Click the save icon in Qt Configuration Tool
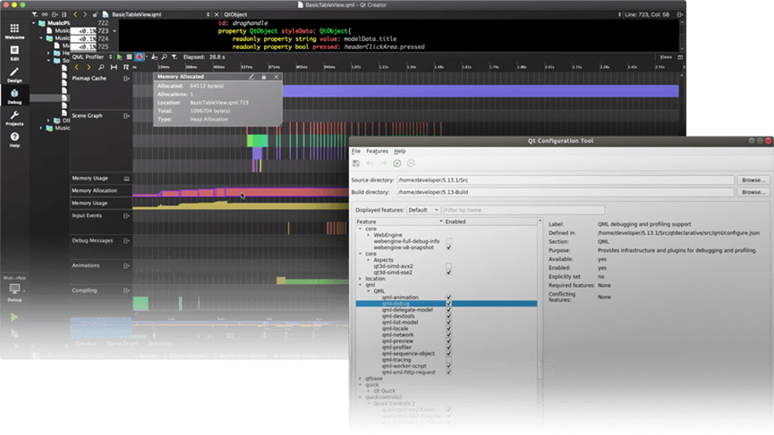Viewport: 774px width, 435px height. [356, 163]
